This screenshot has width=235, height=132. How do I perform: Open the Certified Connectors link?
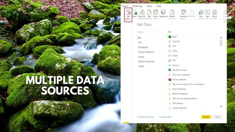tap(145, 117)
